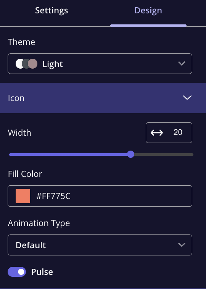Click the Theme dropdown chevron arrow
This screenshot has height=289, width=206.
tap(182, 64)
